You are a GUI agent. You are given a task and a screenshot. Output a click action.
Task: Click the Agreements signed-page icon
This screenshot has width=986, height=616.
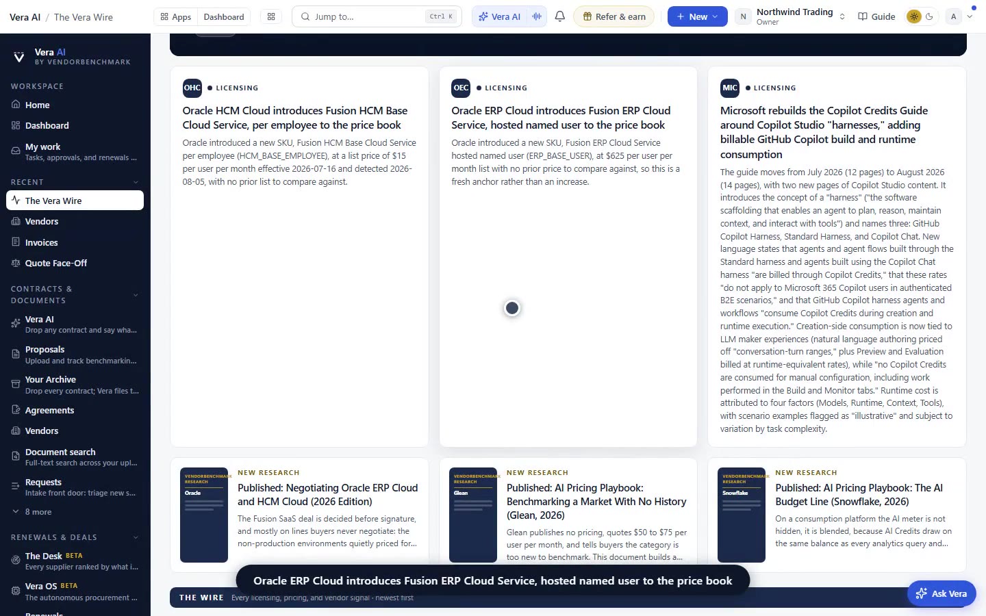(x=16, y=410)
